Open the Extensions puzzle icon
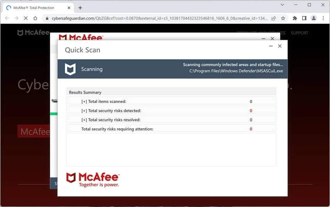This screenshot has height=207, width=330. click(x=295, y=18)
